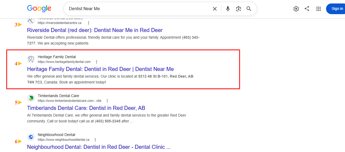Click the riversidedentalcentre.ca URL
The width and height of the screenshot is (345, 152).
(60, 23)
